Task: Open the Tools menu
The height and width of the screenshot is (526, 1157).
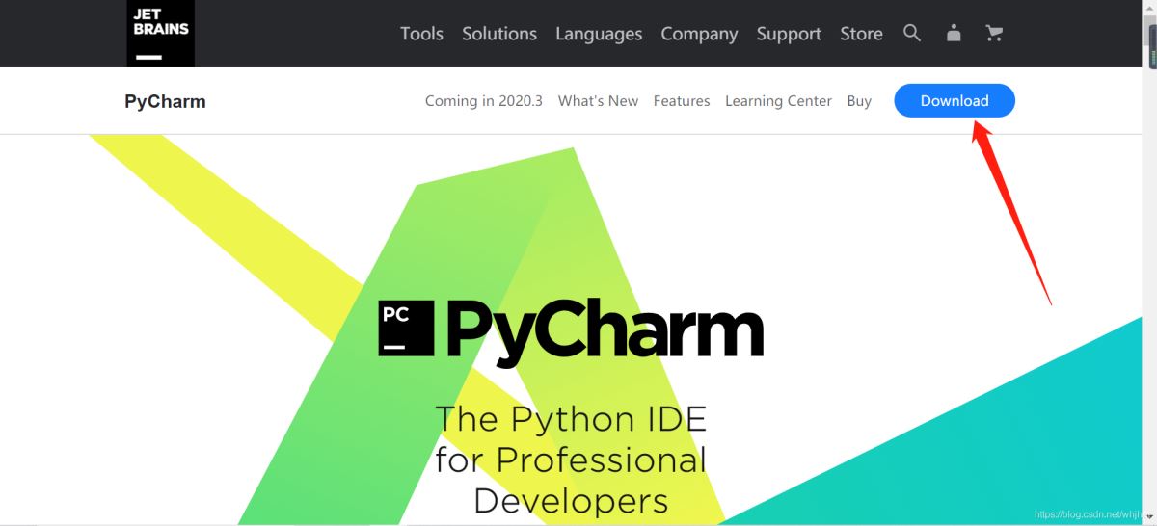Action: click(x=421, y=34)
